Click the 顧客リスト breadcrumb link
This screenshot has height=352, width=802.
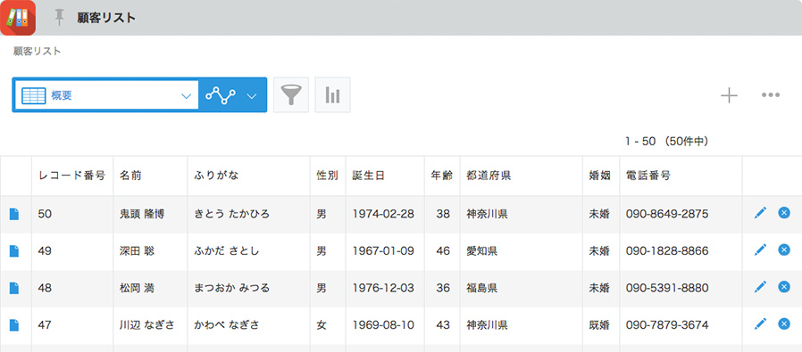[x=37, y=51]
